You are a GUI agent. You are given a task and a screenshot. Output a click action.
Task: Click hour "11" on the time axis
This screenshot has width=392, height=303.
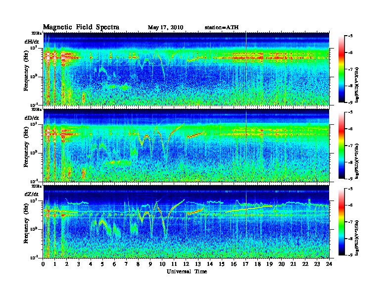pyautogui.click(x=174, y=264)
